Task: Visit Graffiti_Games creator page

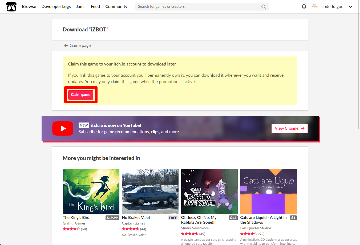Action: pos(74,223)
